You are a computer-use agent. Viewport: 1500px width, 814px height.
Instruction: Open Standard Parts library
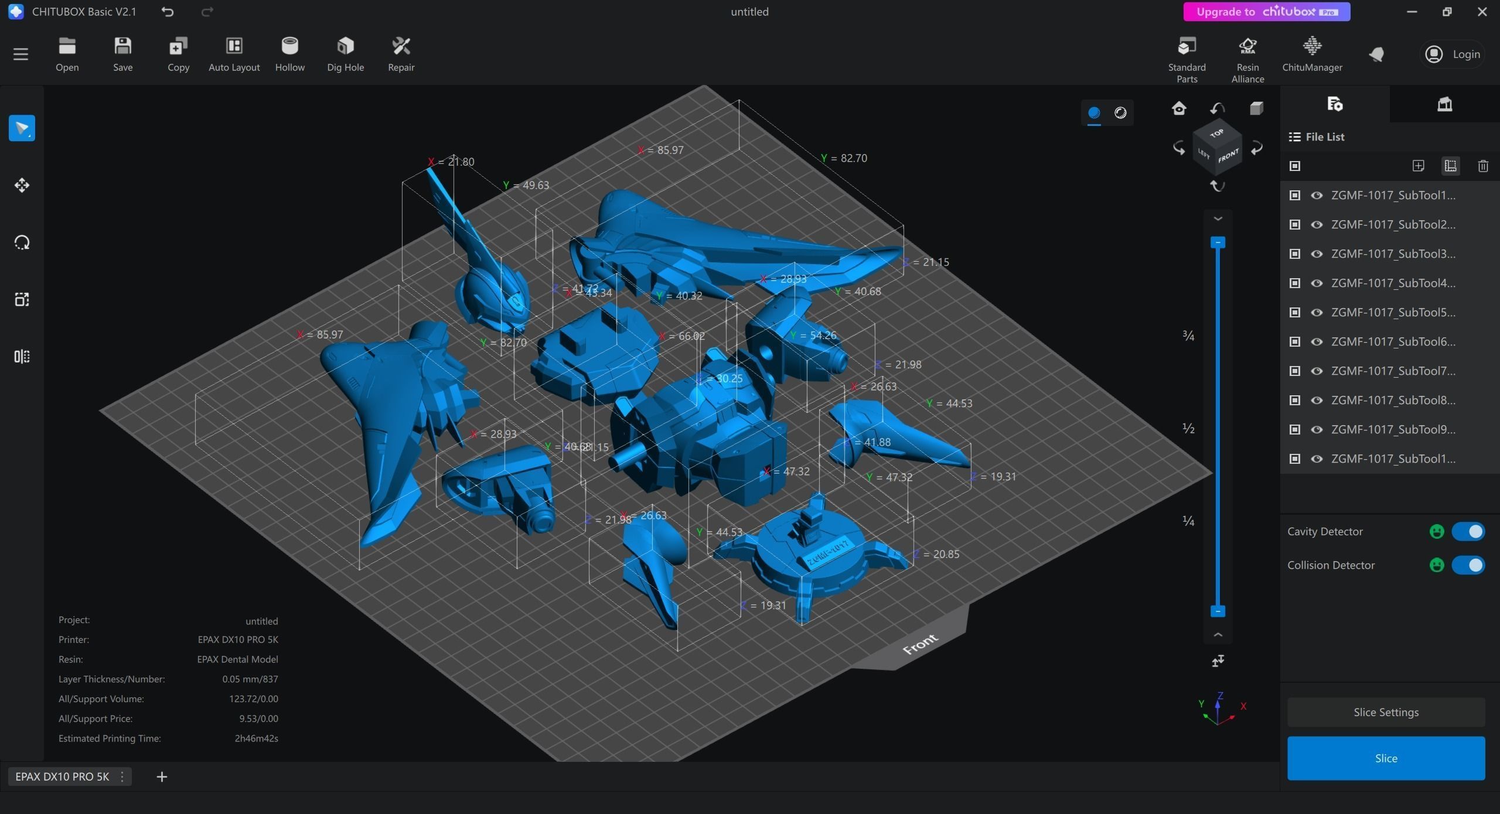tap(1187, 60)
